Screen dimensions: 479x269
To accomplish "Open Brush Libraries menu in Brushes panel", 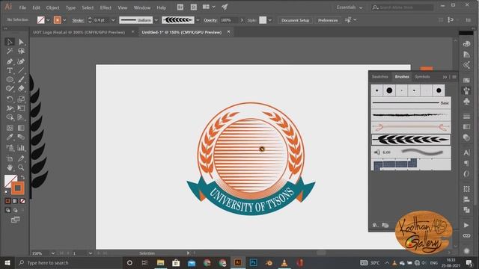I will [x=375, y=225].
